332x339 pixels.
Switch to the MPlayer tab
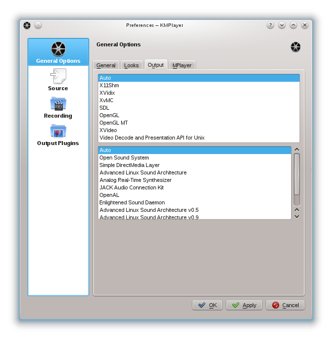(x=182, y=65)
